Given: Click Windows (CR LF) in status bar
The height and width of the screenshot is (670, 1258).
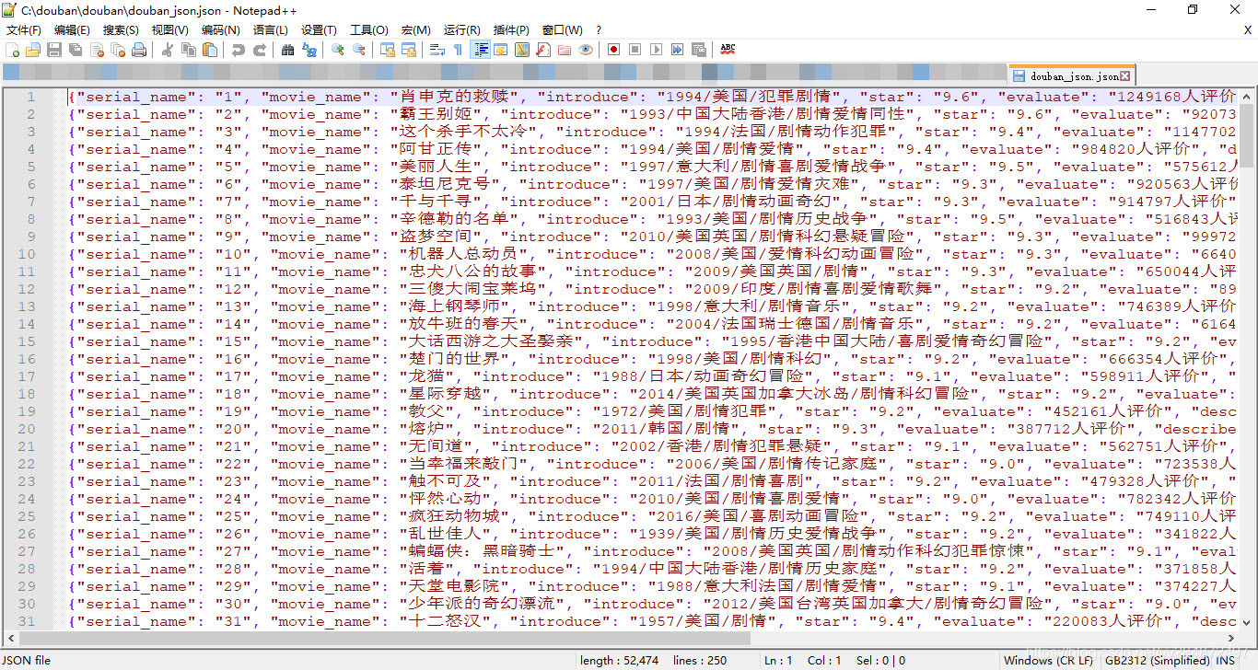Looking at the screenshot, I should click(1048, 660).
